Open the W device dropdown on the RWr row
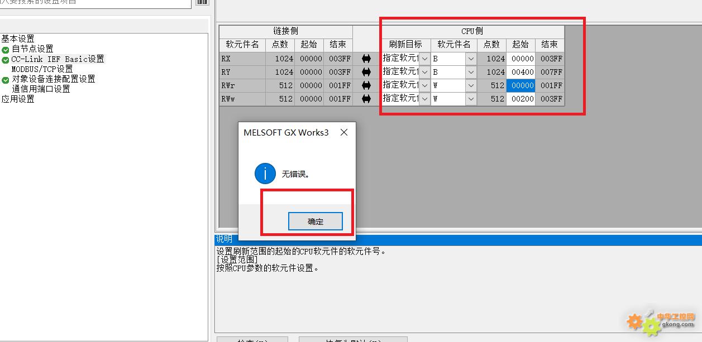Image resolution: width=702 pixels, height=342 pixels. [471, 85]
